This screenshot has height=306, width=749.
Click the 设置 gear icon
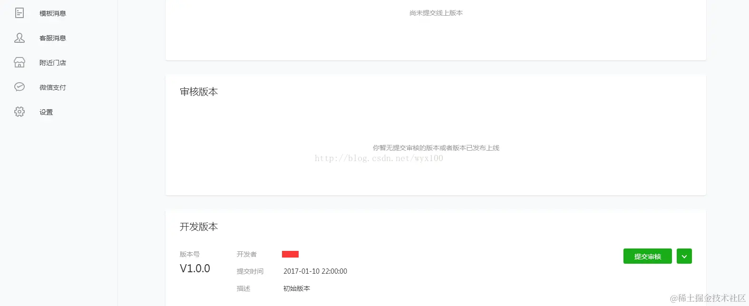(x=19, y=112)
